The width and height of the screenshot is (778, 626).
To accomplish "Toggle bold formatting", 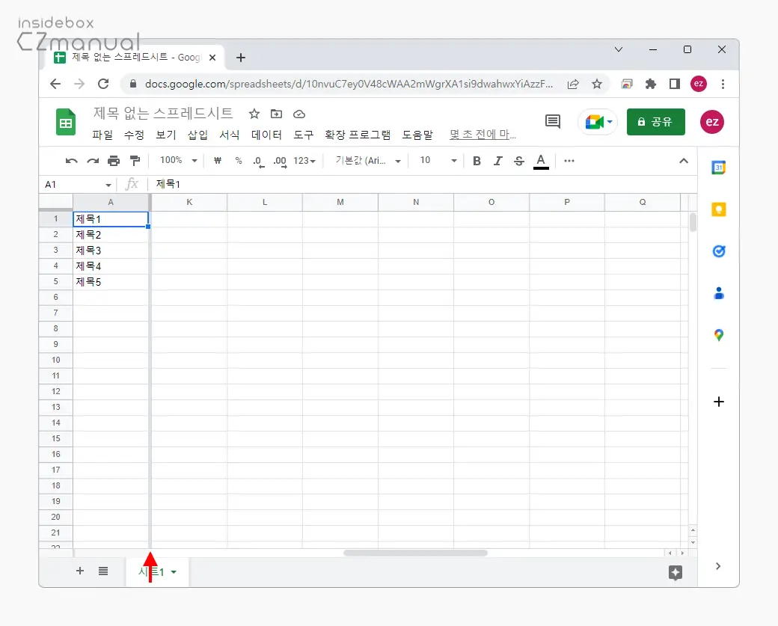I will coord(477,161).
